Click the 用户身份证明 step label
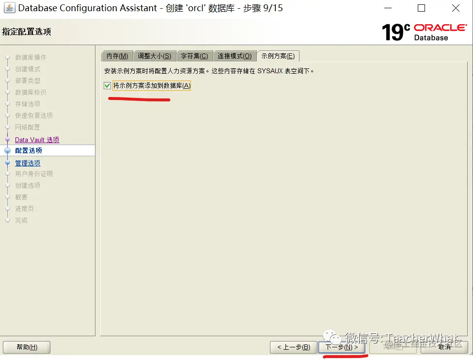The image size is (473, 359). click(34, 174)
